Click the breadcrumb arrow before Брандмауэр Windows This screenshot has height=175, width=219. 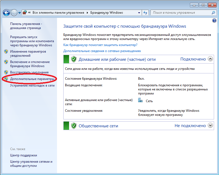87,13
